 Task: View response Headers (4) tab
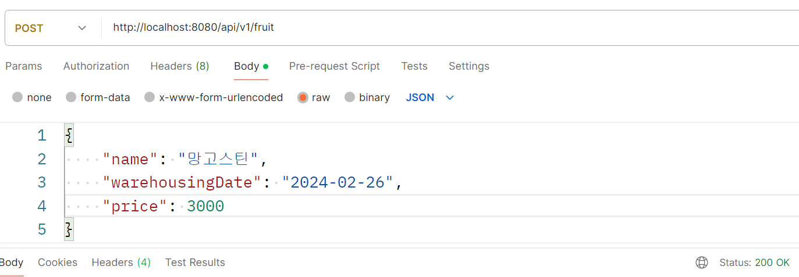121,262
